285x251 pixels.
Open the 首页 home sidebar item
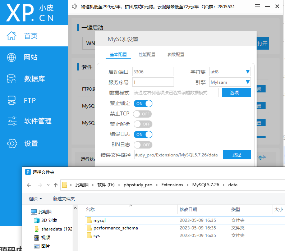pyautogui.click(x=34, y=36)
